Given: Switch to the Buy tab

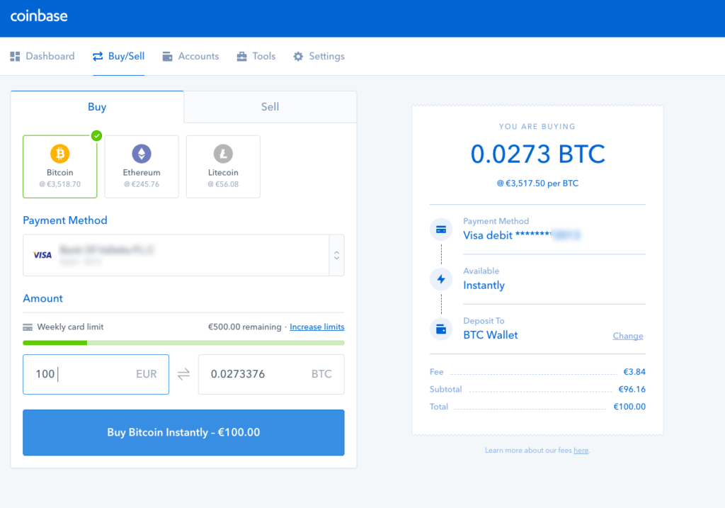Looking at the screenshot, I should click(97, 107).
